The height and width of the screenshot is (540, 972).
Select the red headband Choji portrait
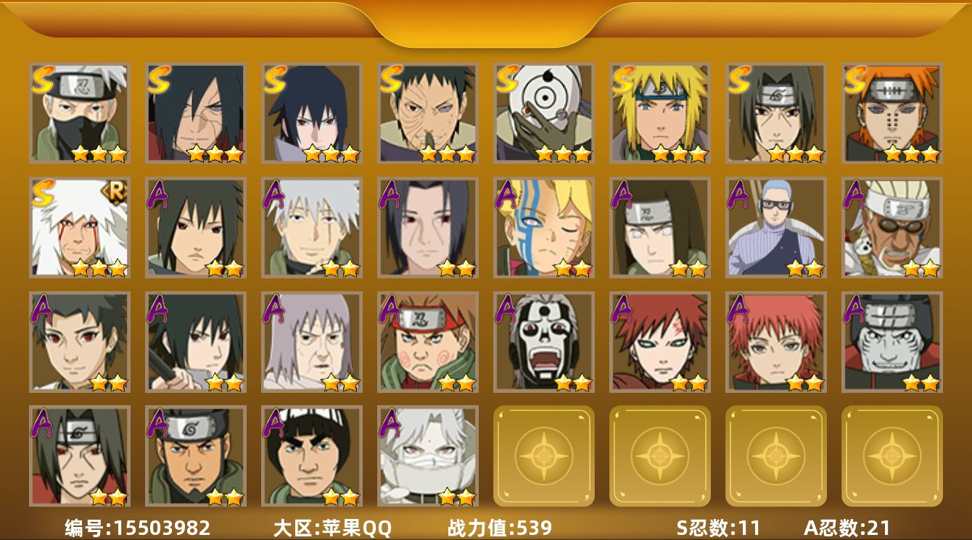(x=428, y=342)
